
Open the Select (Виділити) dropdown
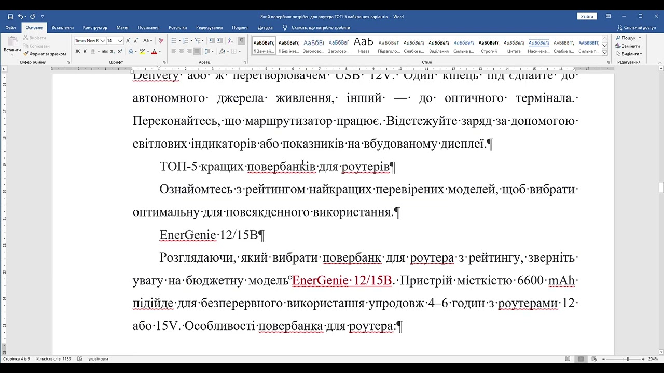(x=629, y=54)
